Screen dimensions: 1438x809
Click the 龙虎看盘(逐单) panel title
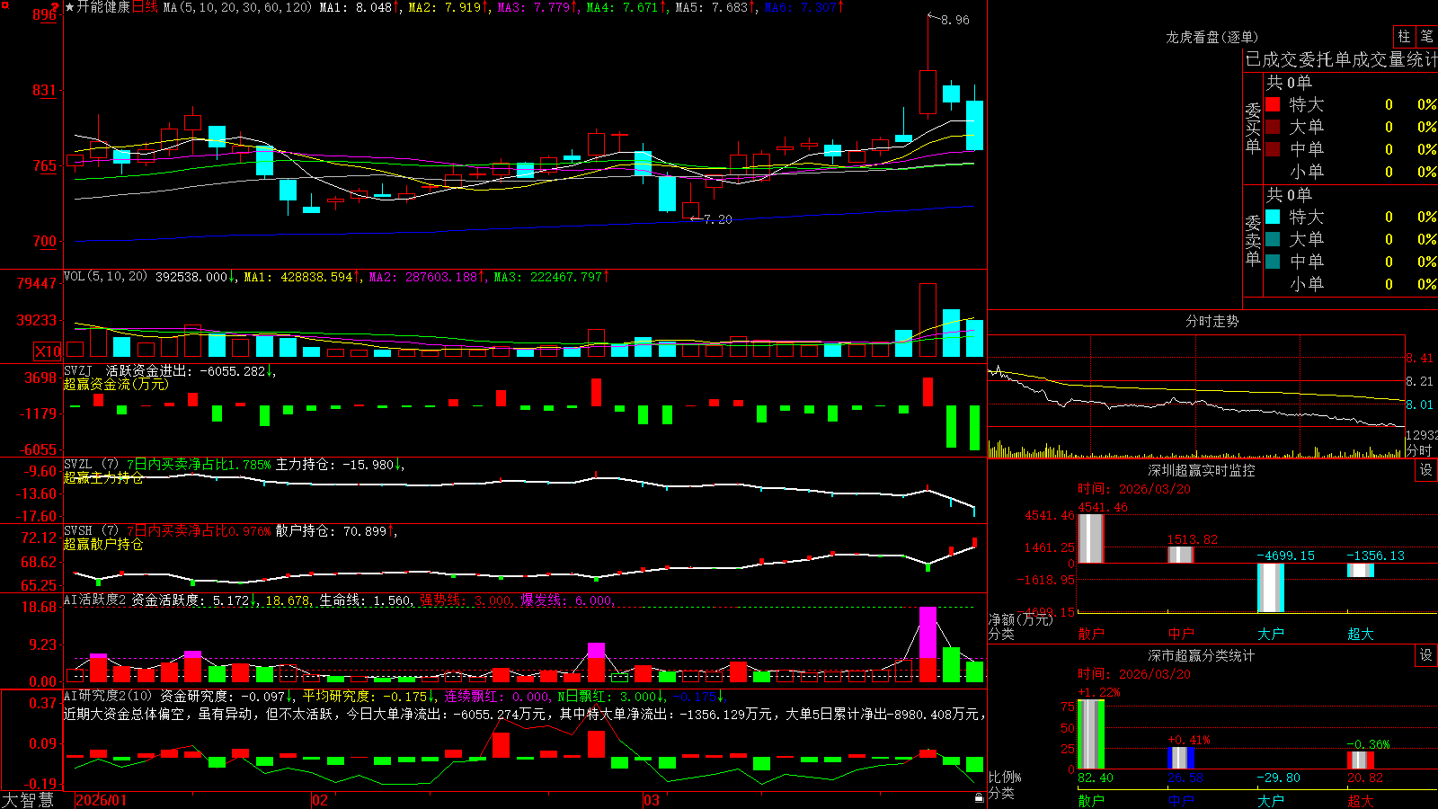click(x=1212, y=37)
